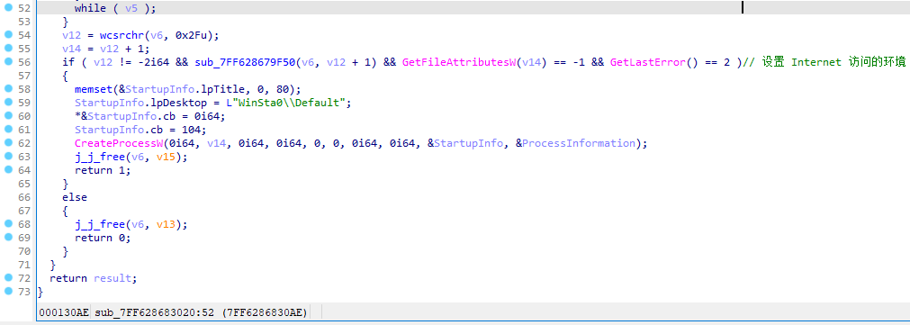This screenshot has width=910, height=325.
Task: Click the 'else' keyword line 66
Action: pyautogui.click(x=75, y=197)
